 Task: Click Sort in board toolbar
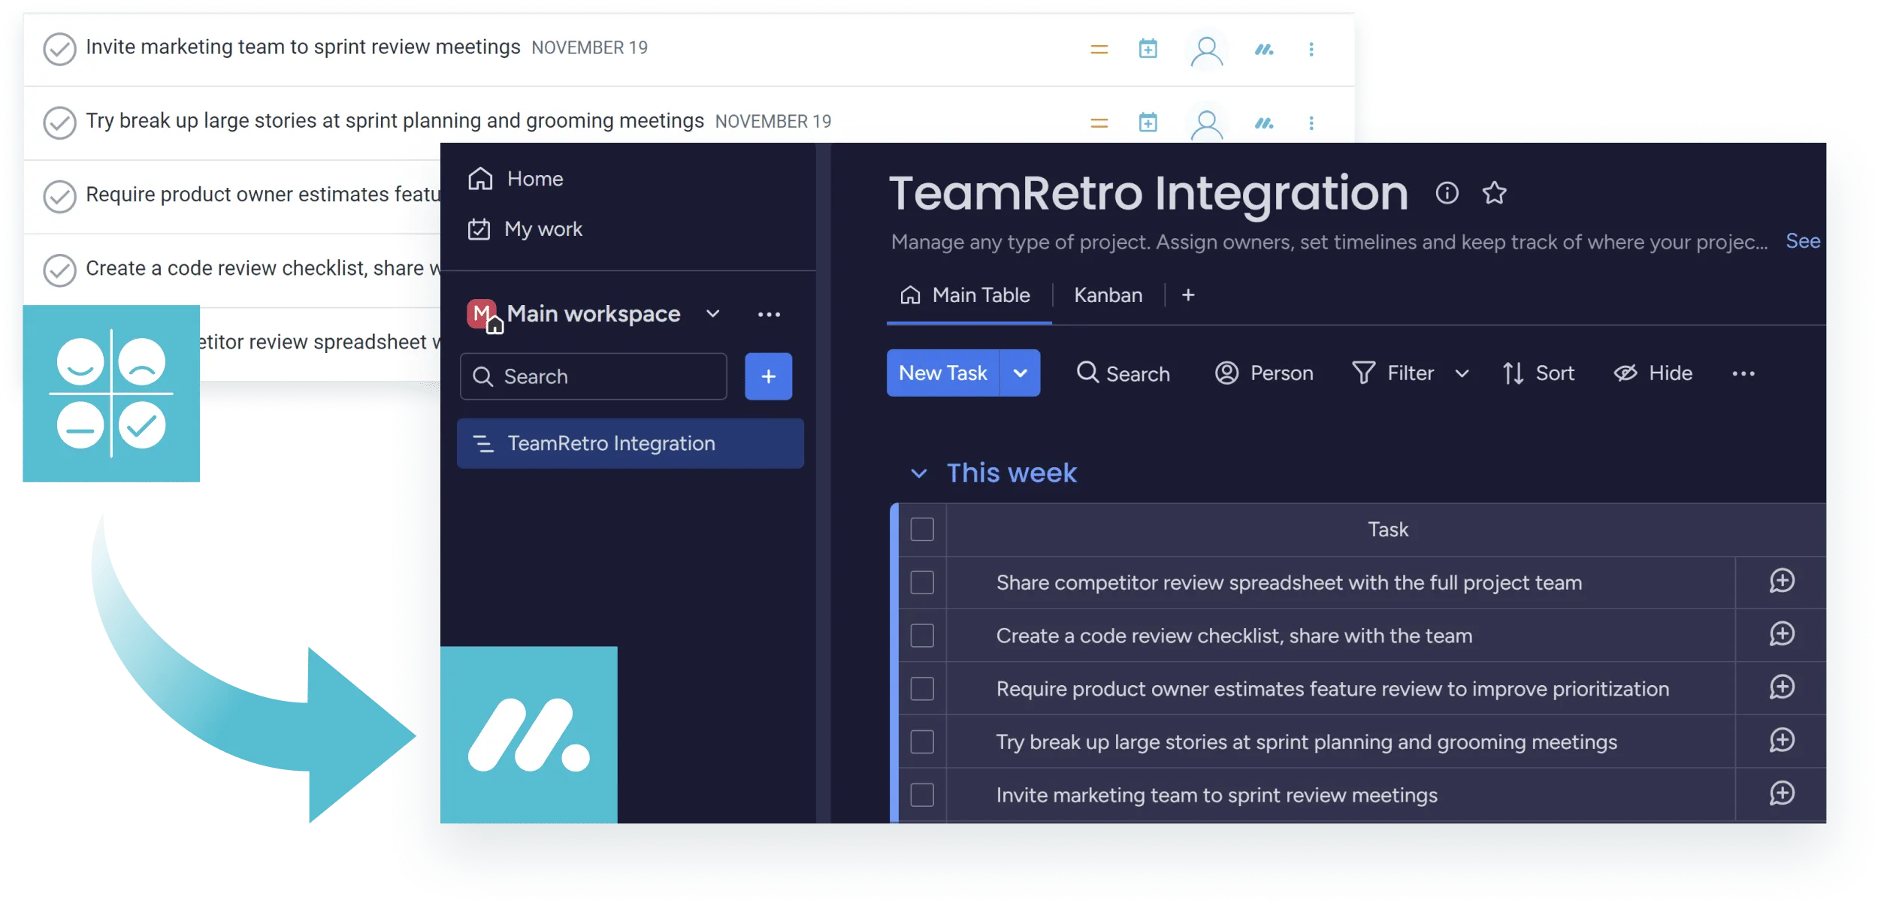[x=1538, y=373]
